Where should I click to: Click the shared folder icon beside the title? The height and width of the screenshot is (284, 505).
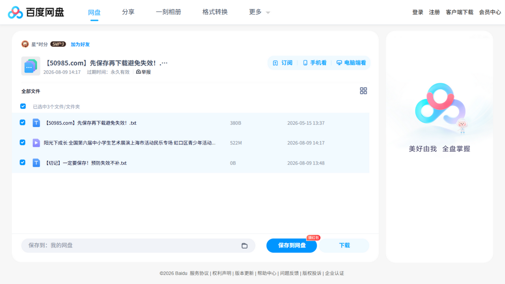30,66
